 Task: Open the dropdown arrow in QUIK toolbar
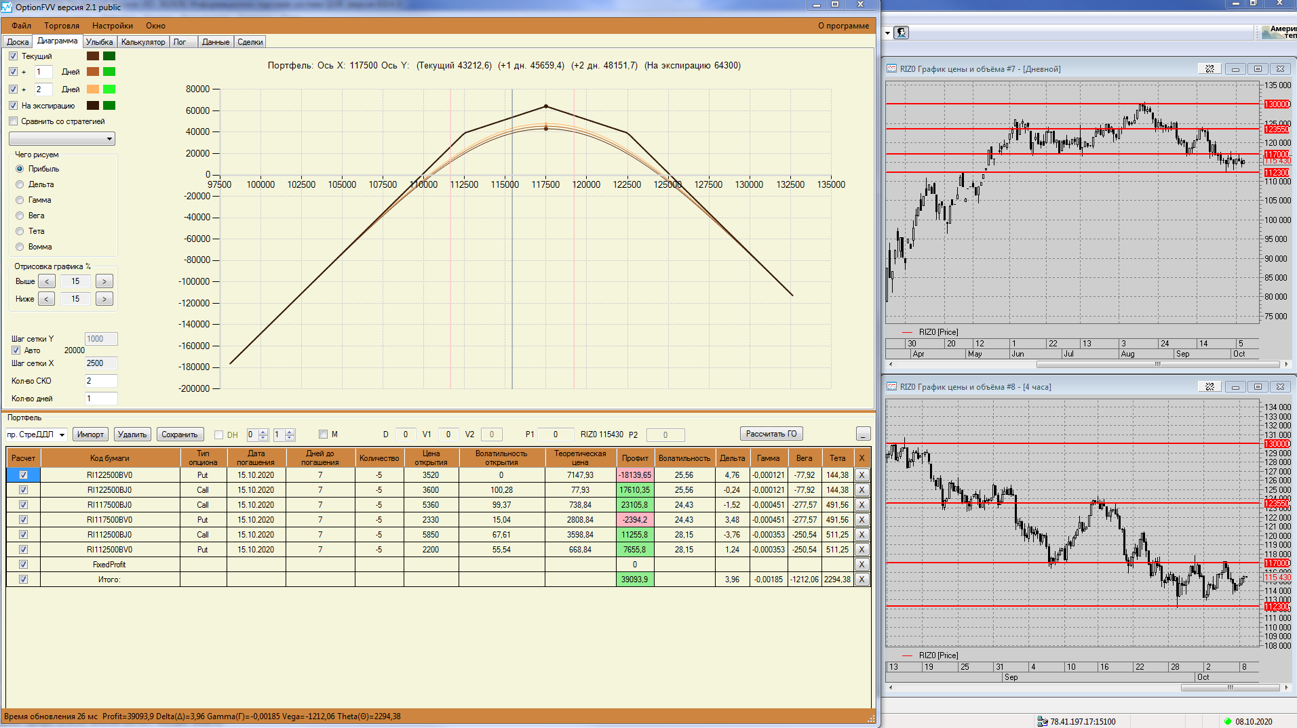coord(887,33)
